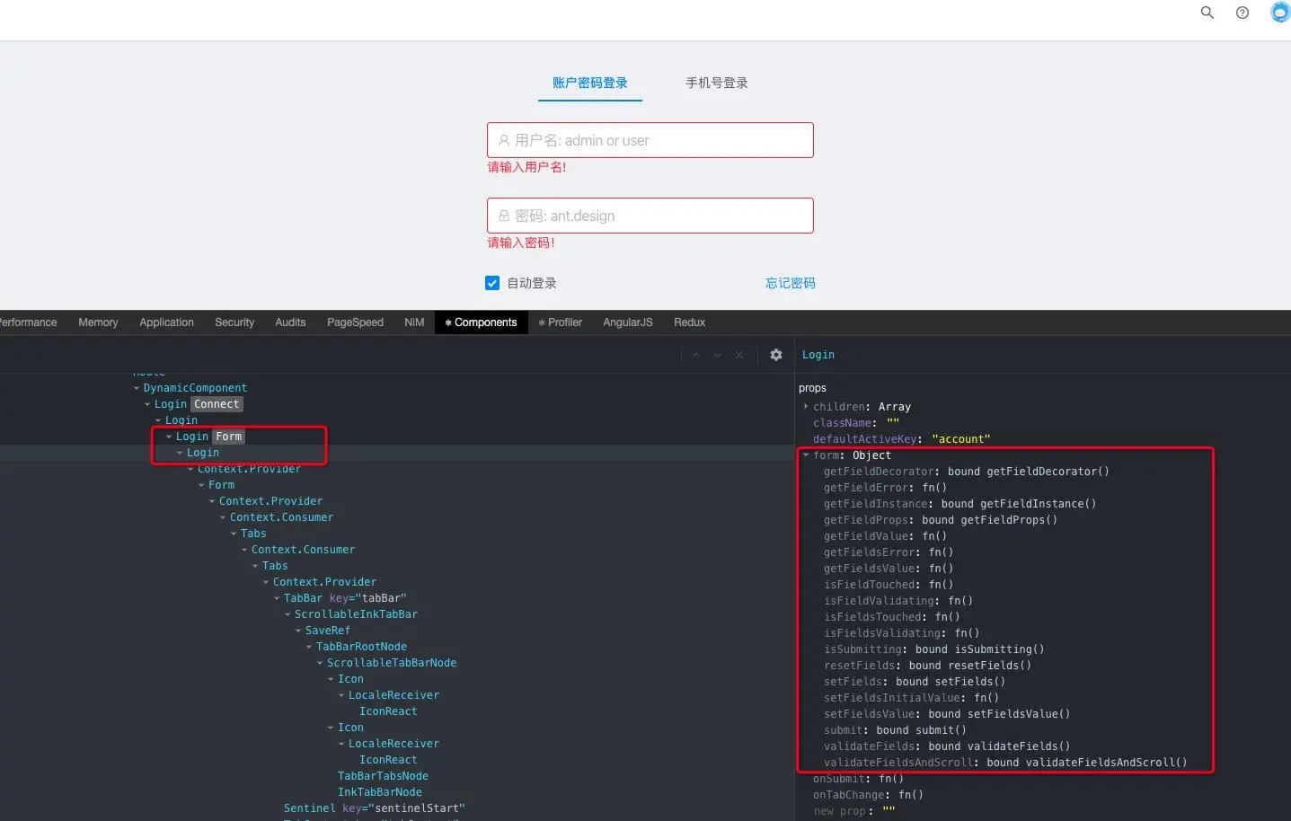The height and width of the screenshot is (821, 1291).
Task: Click the submit prop row
Action: tap(895, 730)
